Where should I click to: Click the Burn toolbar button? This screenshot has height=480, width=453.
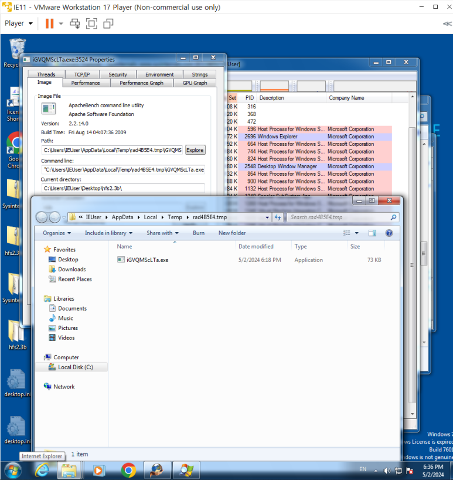click(199, 233)
